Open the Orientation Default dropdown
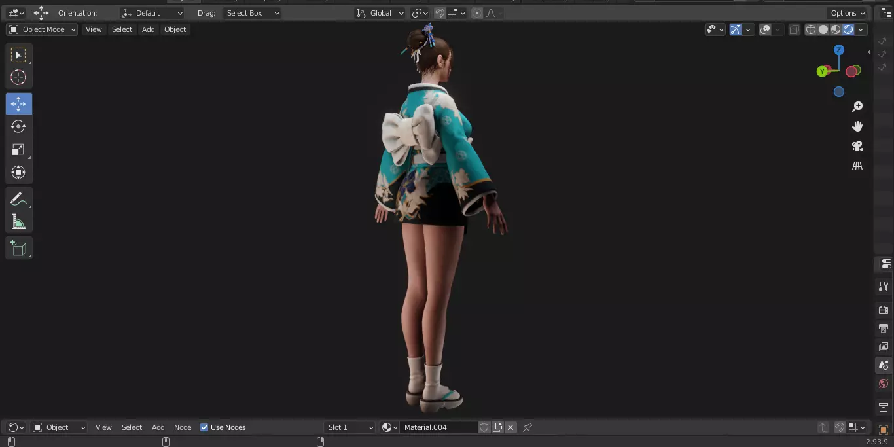Viewport: 894px width, 447px height. click(152, 13)
